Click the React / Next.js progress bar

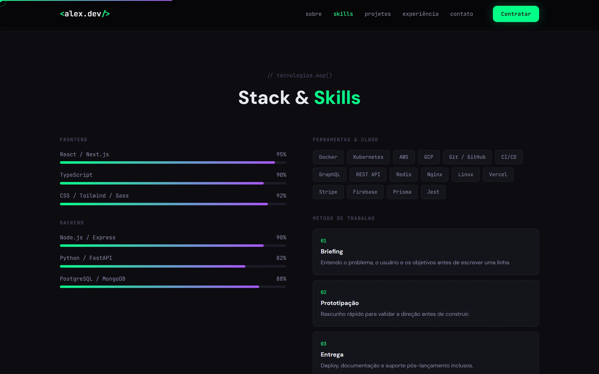coord(173,163)
